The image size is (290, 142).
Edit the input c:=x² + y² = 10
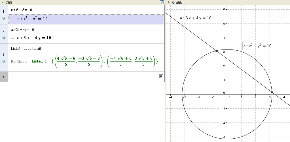22,10
